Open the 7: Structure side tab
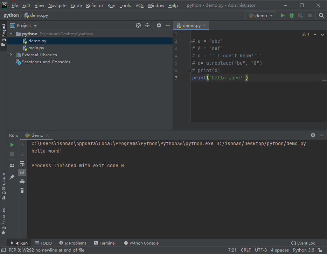Viewport: 327px width, 254px height. point(4,186)
